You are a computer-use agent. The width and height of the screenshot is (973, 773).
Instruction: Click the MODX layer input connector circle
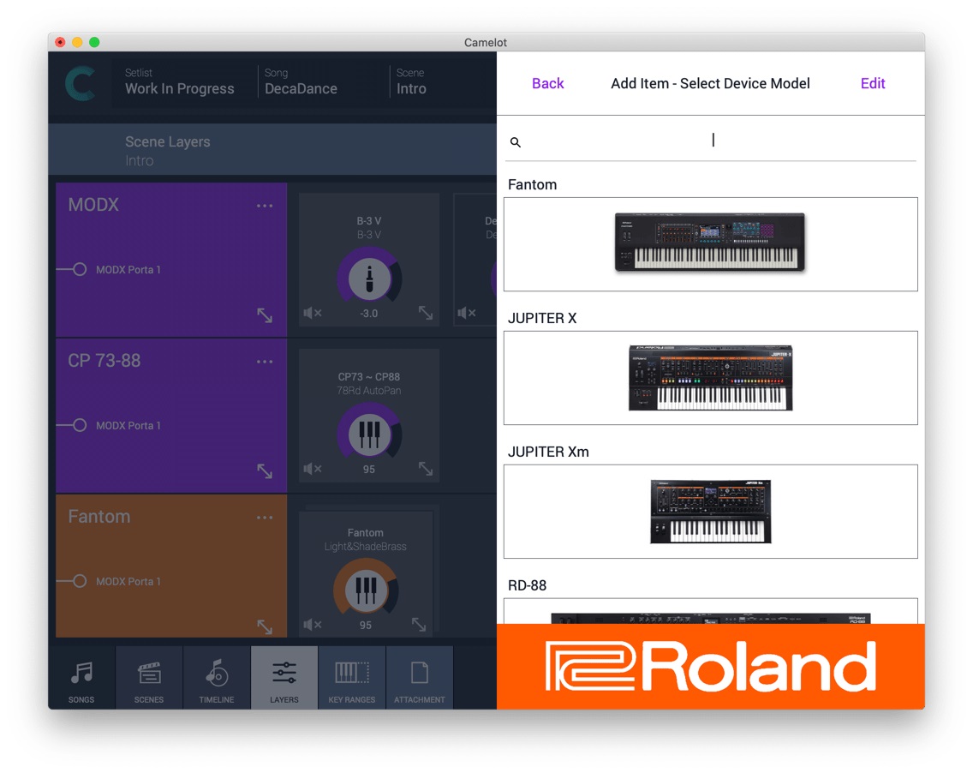[x=80, y=269]
